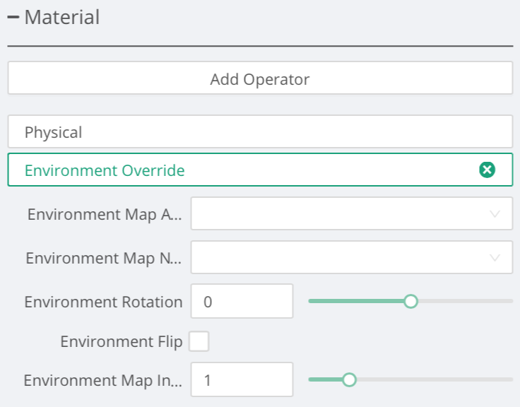
Task: Click the Environment Flip label text
Action: coord(121,342)
